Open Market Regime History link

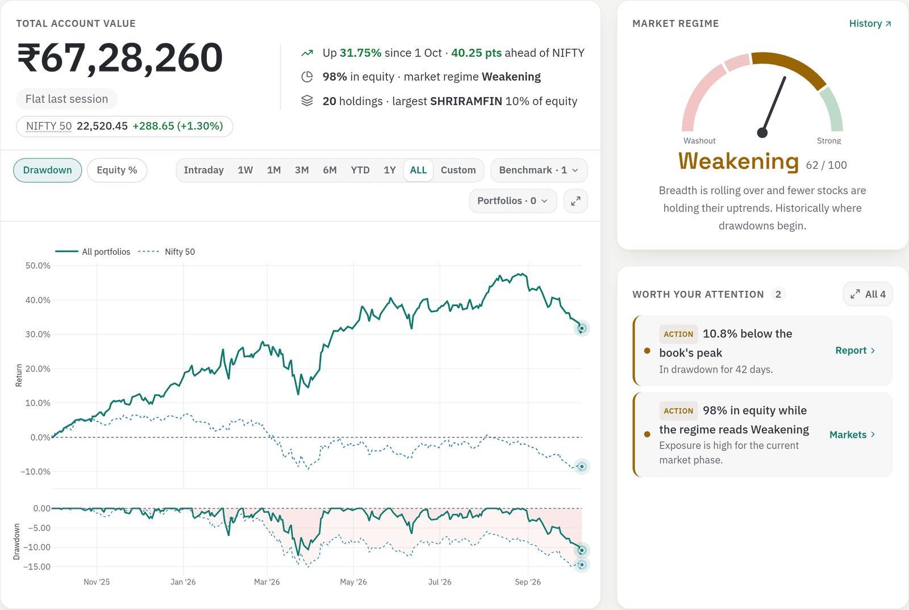coord(870,24)
